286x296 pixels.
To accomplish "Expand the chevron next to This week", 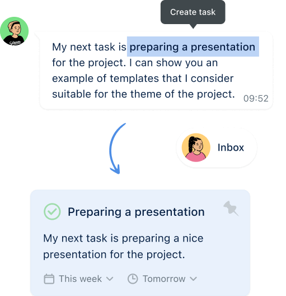I will 110,279.
